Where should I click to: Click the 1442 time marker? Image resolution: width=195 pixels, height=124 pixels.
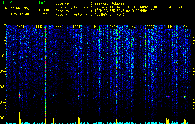click(39, 27)
